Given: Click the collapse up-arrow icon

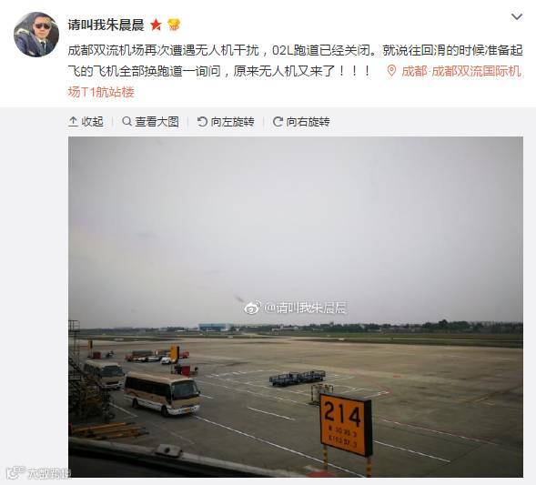Looking at the screenshot, I should [x=73, y=122].
